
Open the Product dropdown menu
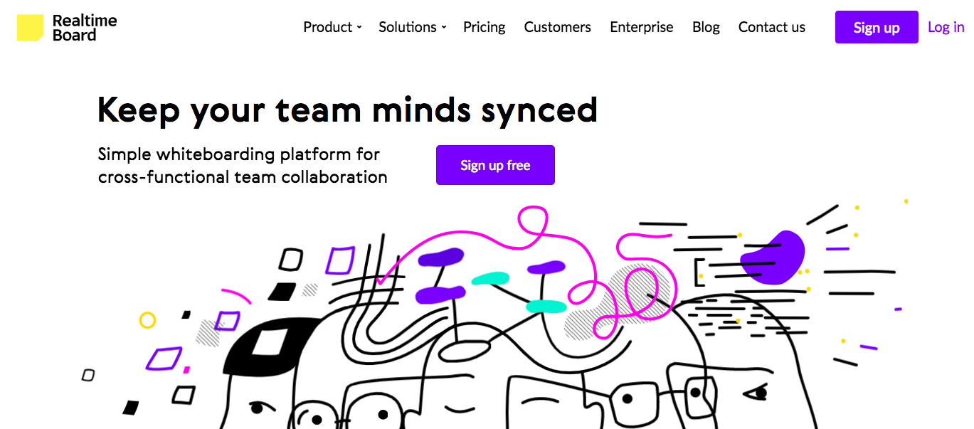pyautogui.click(x=332, y=27)
